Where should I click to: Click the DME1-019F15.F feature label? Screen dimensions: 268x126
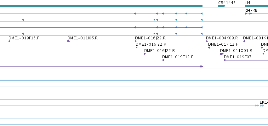(x=24, y=38)
